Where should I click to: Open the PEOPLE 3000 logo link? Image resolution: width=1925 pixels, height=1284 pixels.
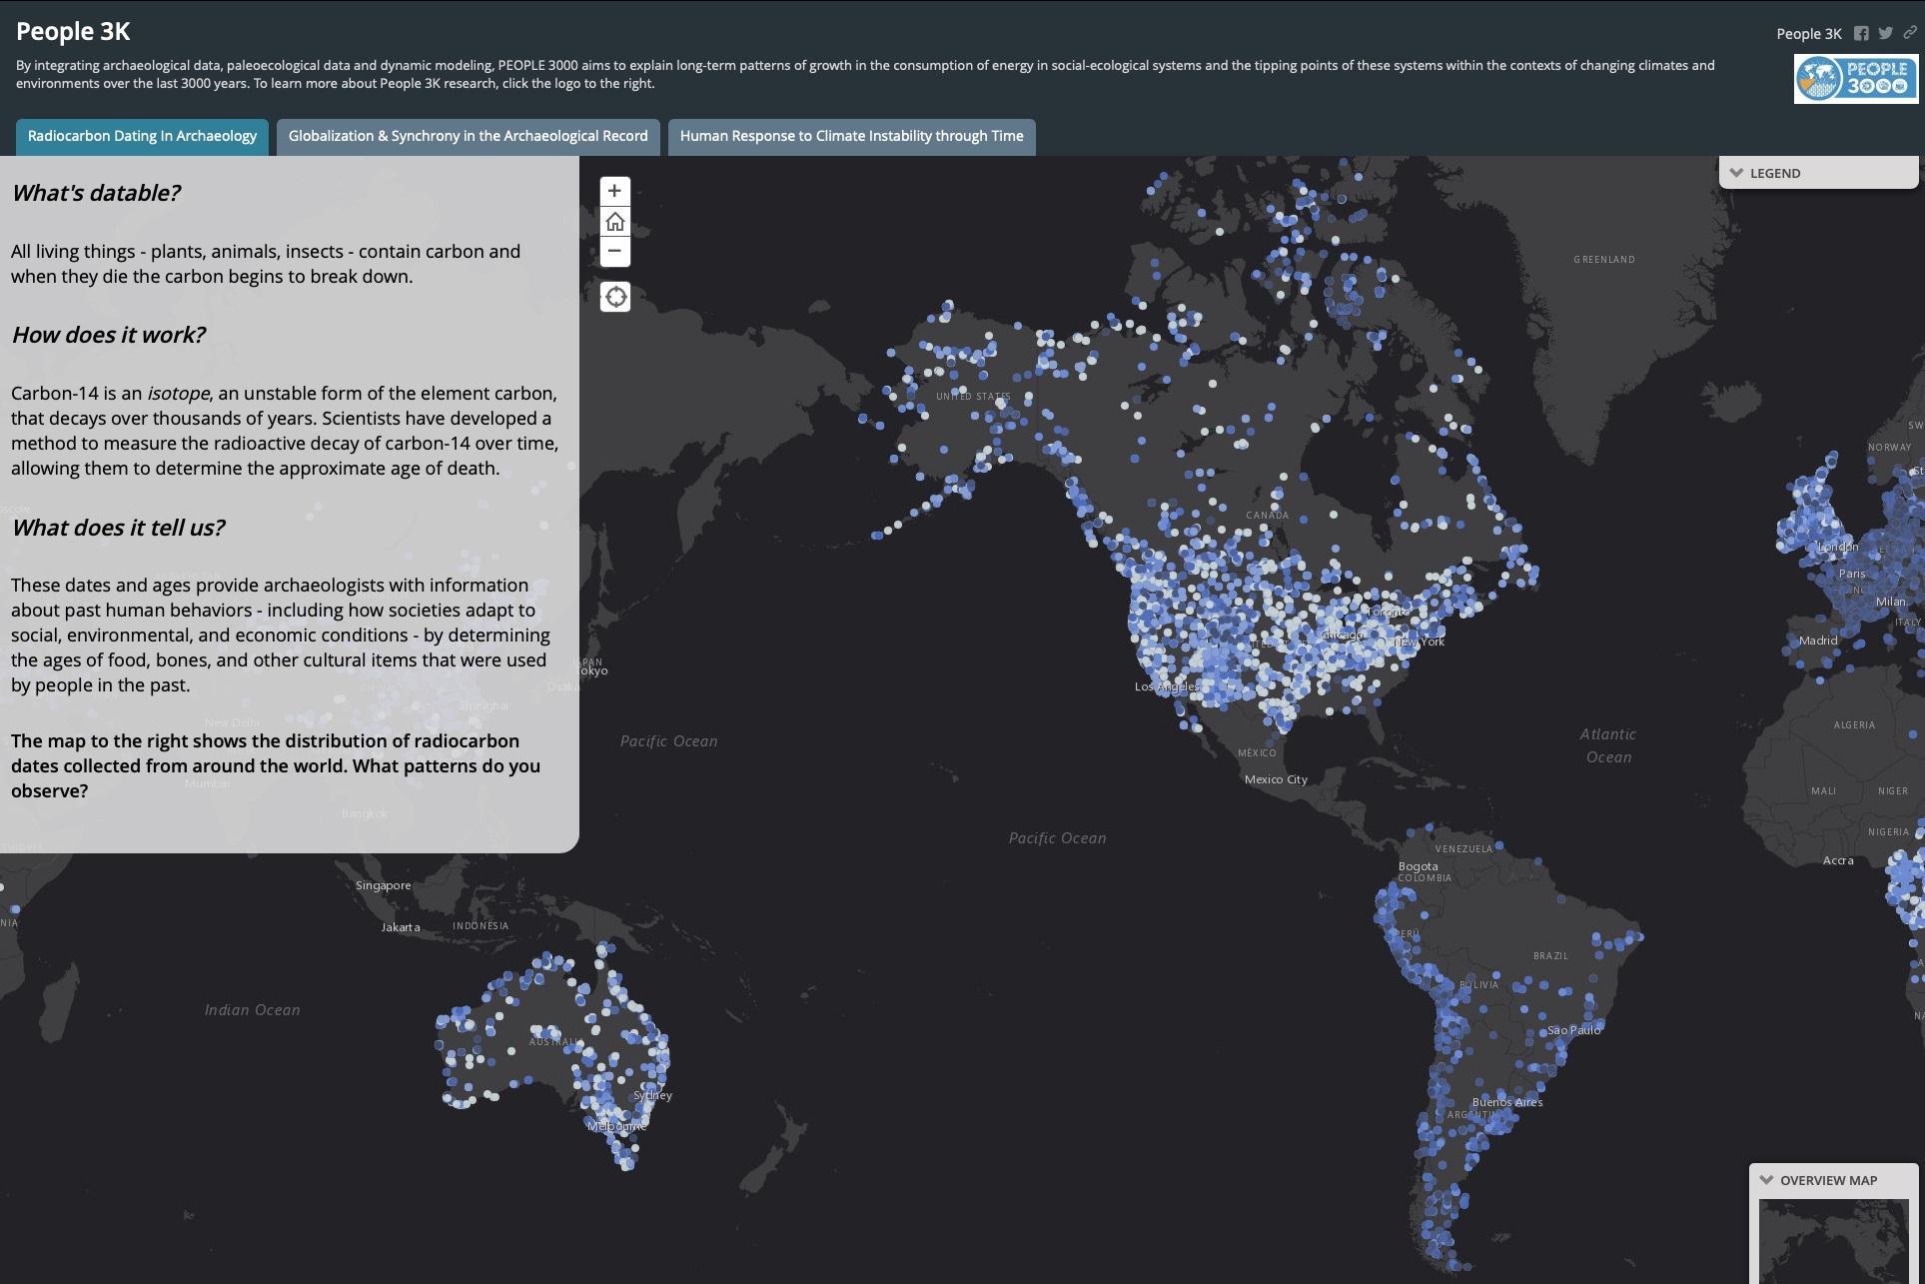click(x=1855, y=78)
